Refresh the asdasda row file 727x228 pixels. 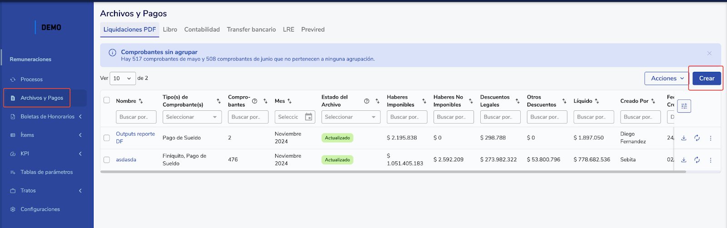pos(697,160)
